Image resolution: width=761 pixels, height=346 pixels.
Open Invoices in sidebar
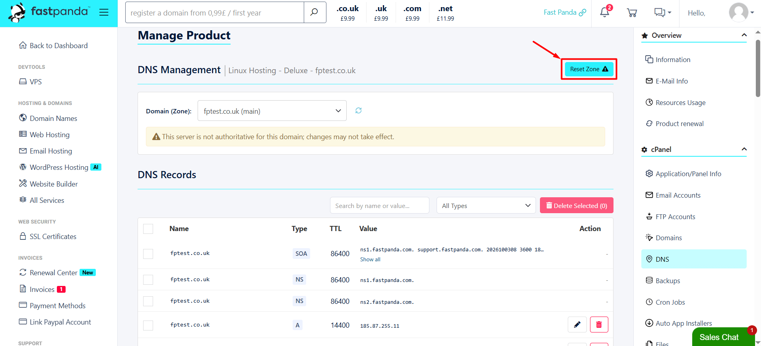point(42,289)
